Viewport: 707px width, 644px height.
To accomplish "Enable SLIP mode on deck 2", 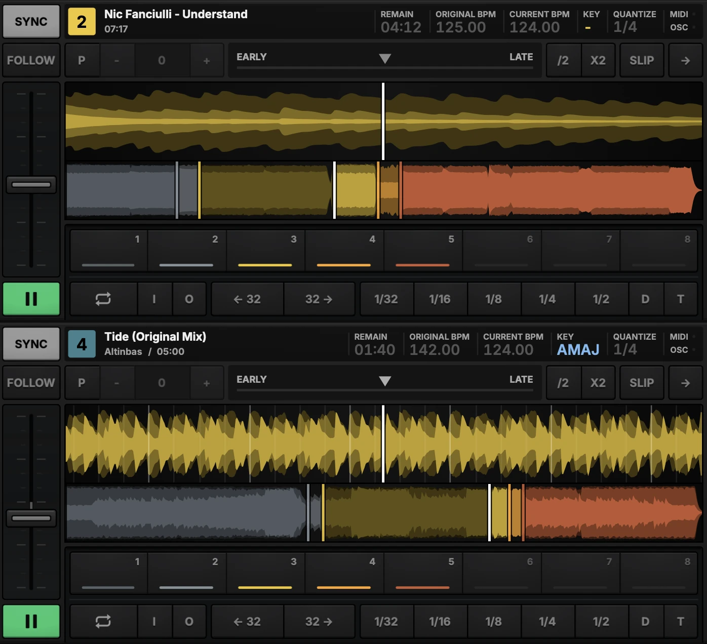I will pyautogui.click(x=642, y=60).
